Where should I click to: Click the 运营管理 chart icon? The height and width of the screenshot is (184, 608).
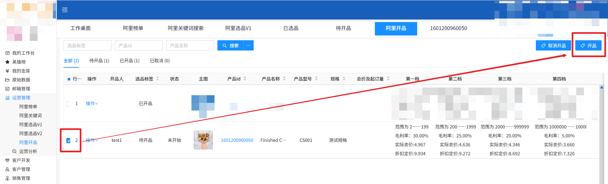tap(7, 98)
